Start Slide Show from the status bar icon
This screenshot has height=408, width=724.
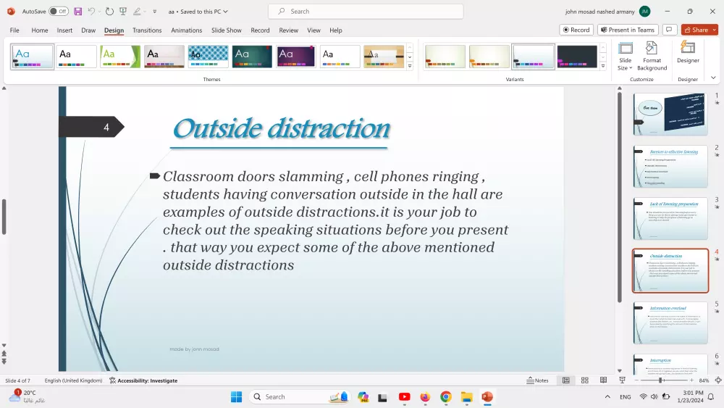click(x=622, y=380)
